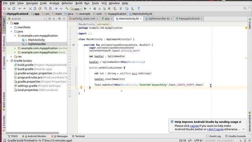Click the Redo arrow icon

tap(24, 9)
